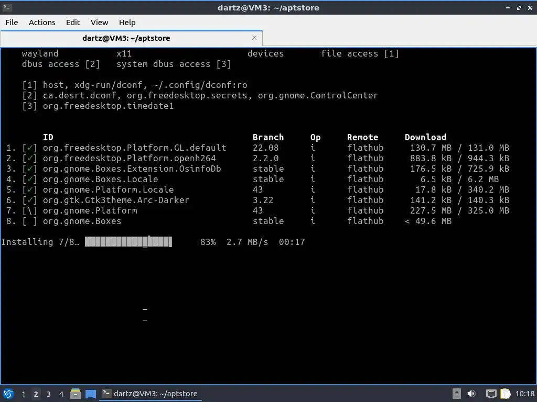Maximize the terminal window
The height and width of the screenshot is (402, 537).
(x=519, y=7)
